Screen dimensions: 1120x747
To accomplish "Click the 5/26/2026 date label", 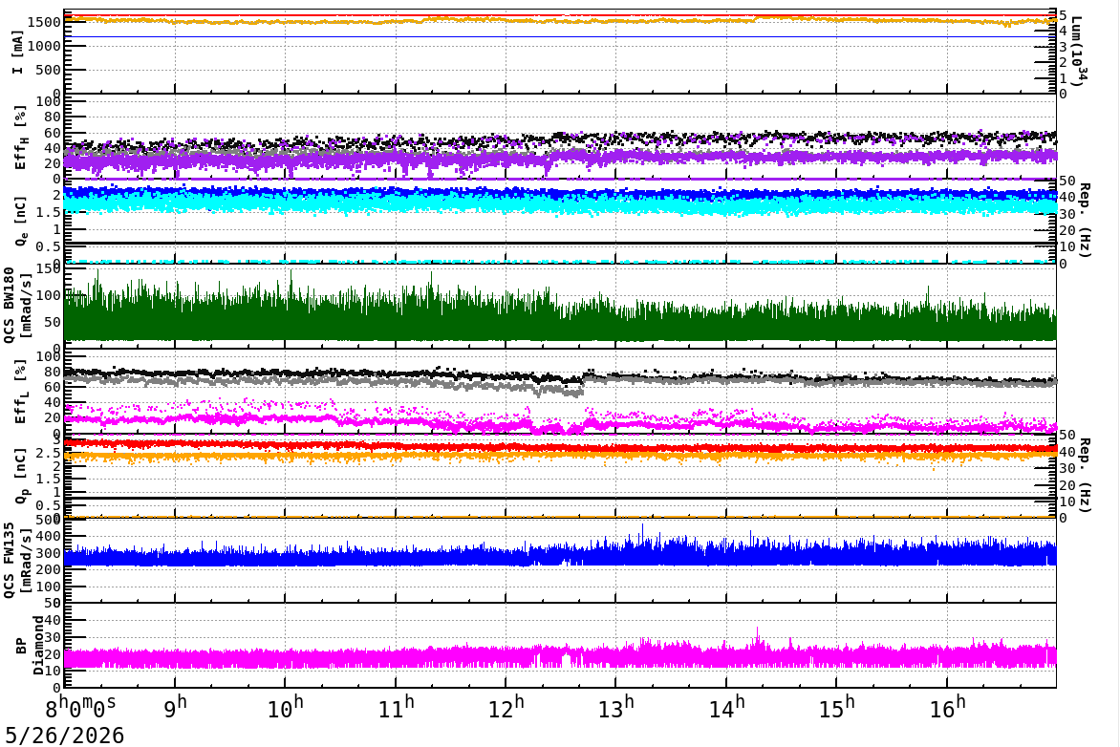I will (x=65, y=735).
